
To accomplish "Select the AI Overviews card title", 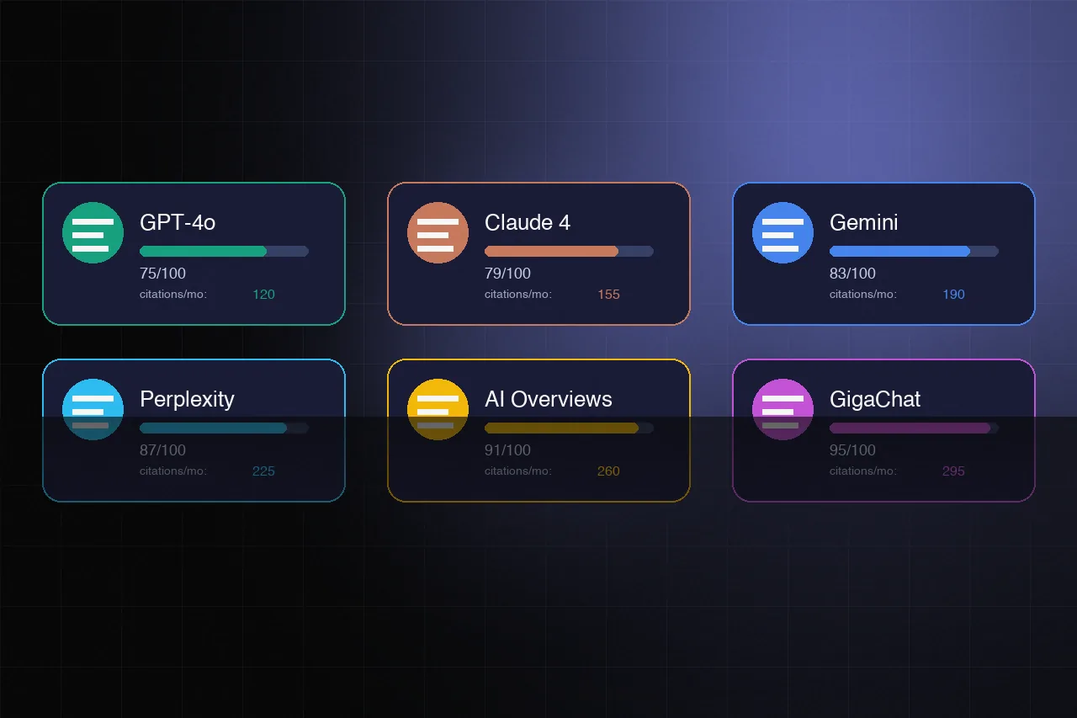I will click(549, 399).
